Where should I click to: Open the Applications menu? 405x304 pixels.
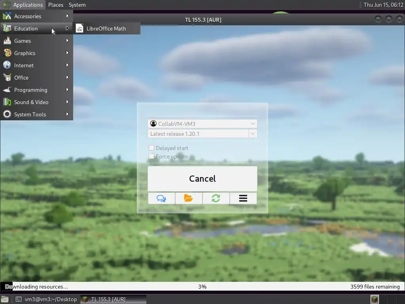coord(23,5)
